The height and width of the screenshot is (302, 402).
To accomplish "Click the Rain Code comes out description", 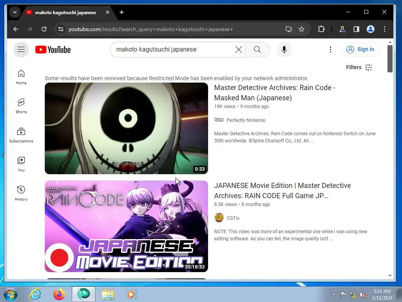I will (295, 137).
